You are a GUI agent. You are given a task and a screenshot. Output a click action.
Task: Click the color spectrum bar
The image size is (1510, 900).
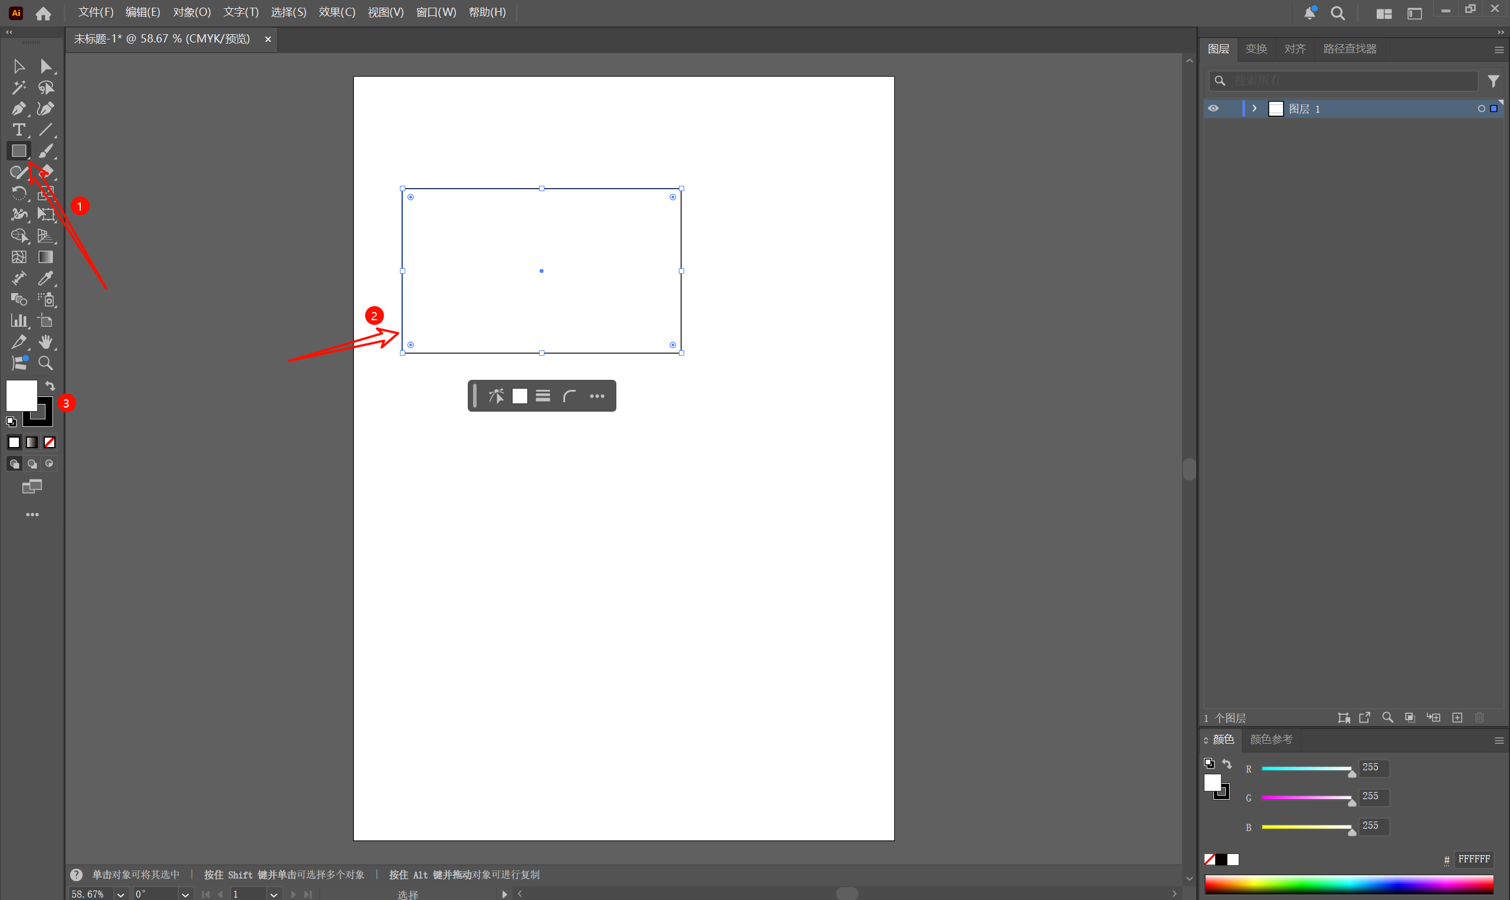coord(1349,884)
